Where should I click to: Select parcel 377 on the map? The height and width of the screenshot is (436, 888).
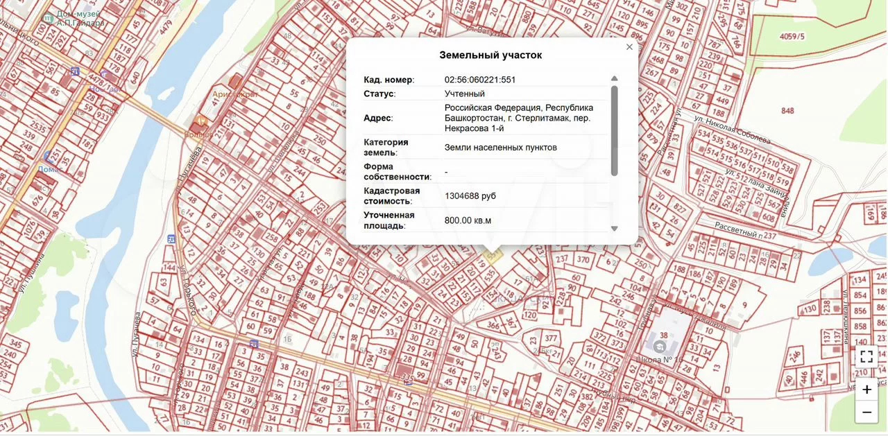(552, 338)
